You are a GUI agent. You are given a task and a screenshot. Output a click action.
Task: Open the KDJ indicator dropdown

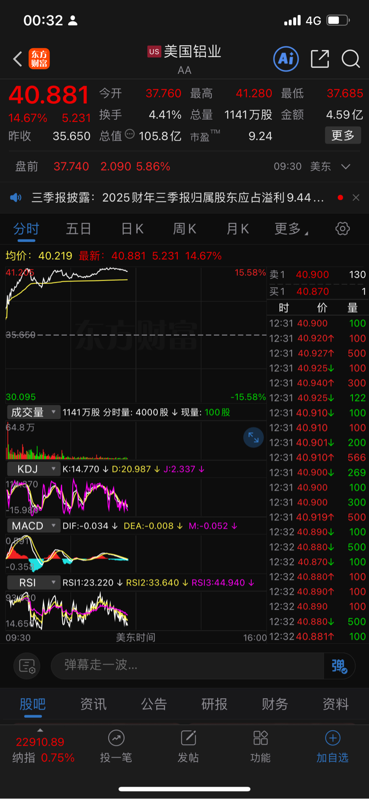[33, 469]
